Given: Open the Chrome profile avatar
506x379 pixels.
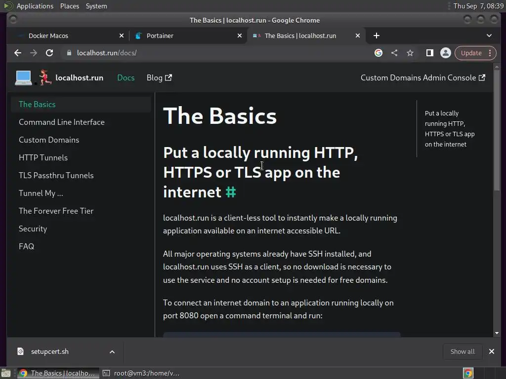Looking at the screenshot, I should coord(446,53).
